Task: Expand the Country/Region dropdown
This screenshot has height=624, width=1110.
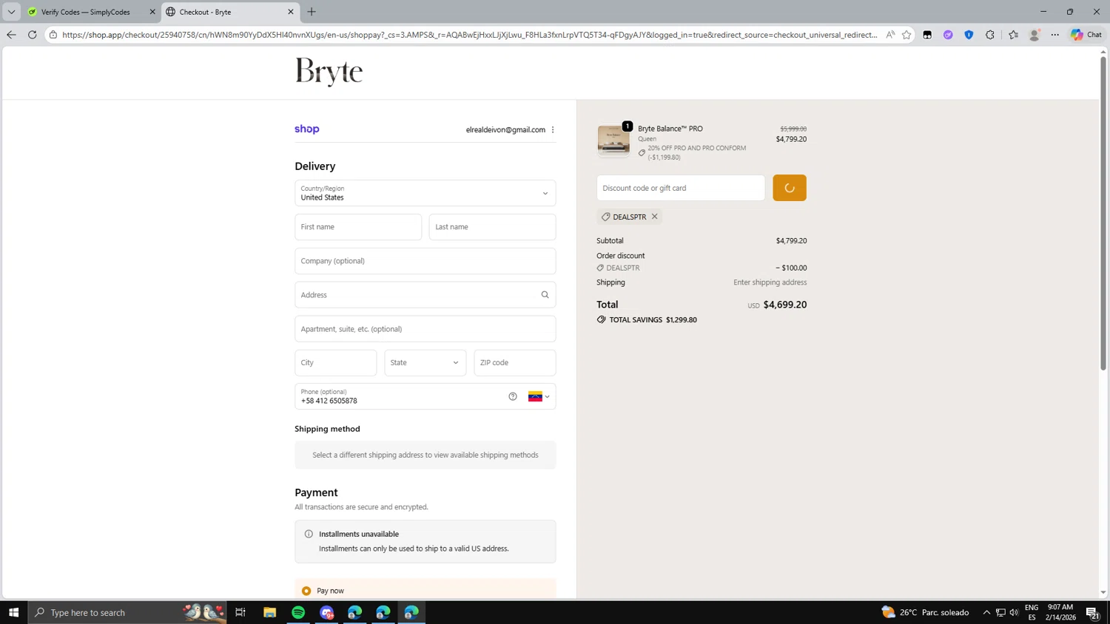Action: pyautogui.click(x=425, y=193)
